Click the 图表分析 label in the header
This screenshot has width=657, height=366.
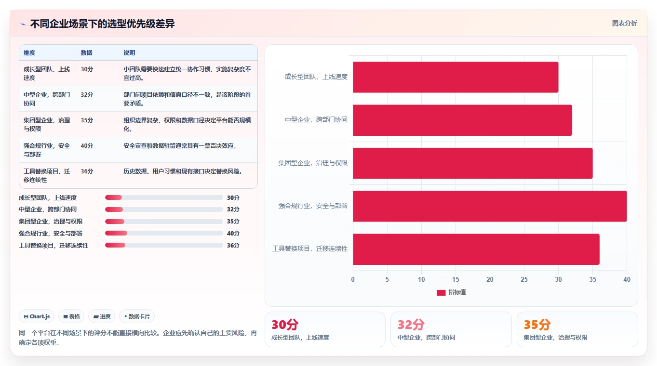coord(624,23)
